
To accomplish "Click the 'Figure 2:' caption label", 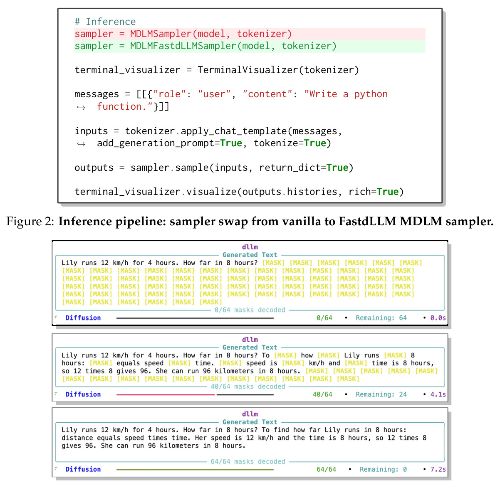I will (30, 222).
